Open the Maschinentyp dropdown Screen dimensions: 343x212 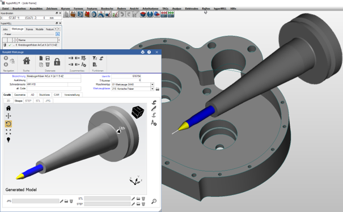pyautogui.click(x=153, y=84)
